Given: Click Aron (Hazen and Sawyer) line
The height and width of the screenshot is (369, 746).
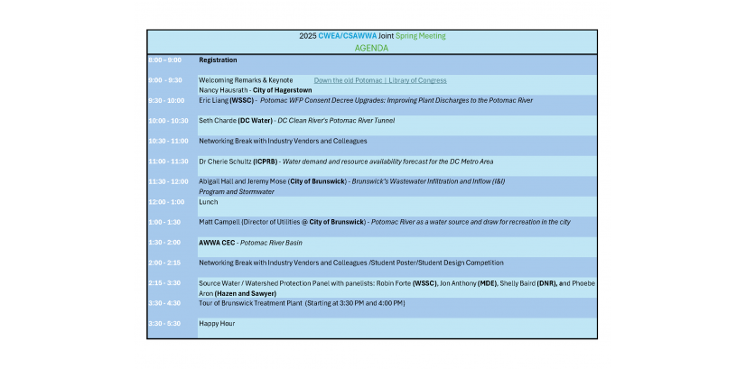Looking at the screenshot, I should pyautogui.click(x=238, y=293).
